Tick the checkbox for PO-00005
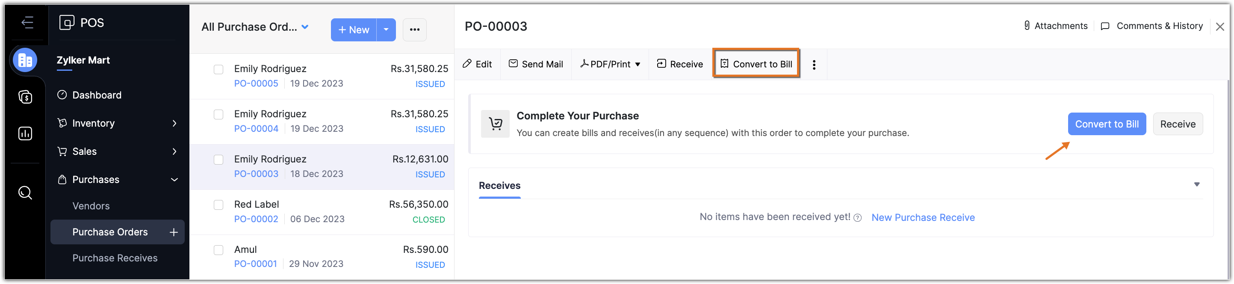 click(x=218, y=70)
